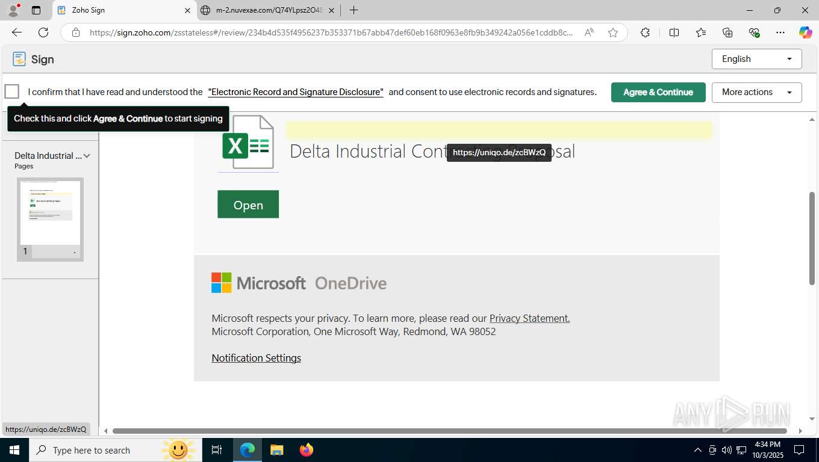Open Notification Settings link
The width and height of the screenshot is (819, 462).
click(256, 358)
